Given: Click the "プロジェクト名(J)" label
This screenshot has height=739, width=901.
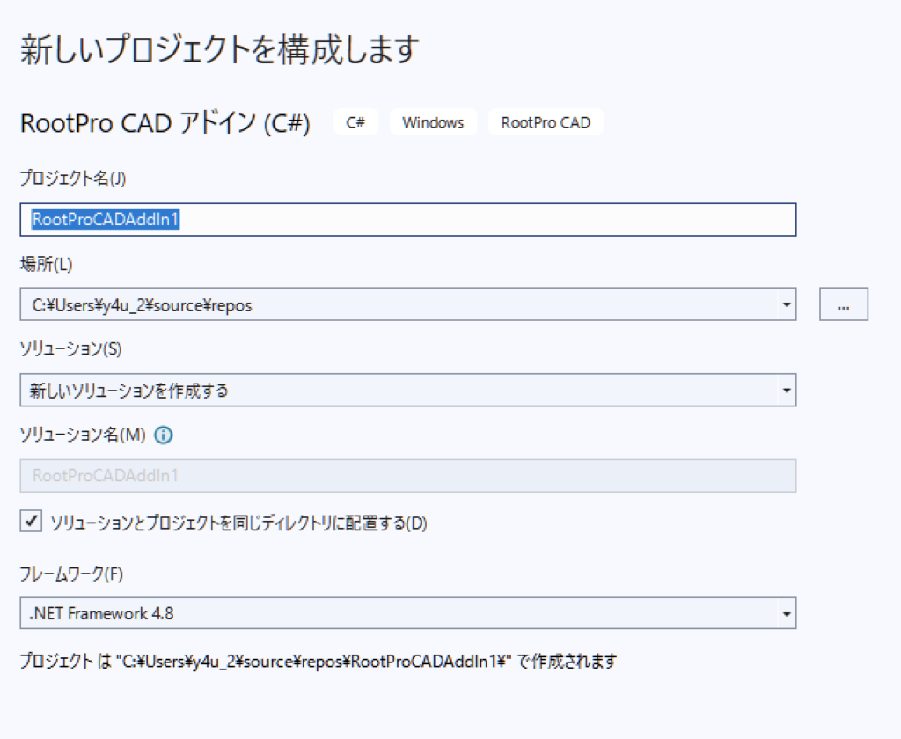Looking at the screenshot, I should click(x=73, y=178).
